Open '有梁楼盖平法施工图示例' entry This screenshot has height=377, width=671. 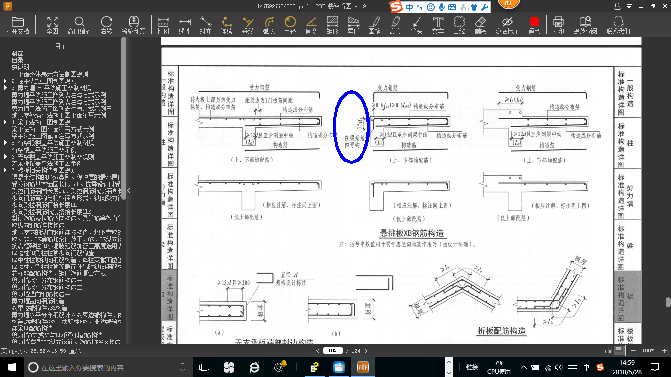coord(44,150)
